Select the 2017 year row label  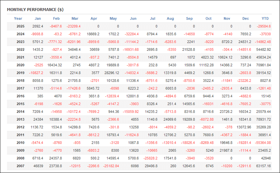click(x=21, y=89)
